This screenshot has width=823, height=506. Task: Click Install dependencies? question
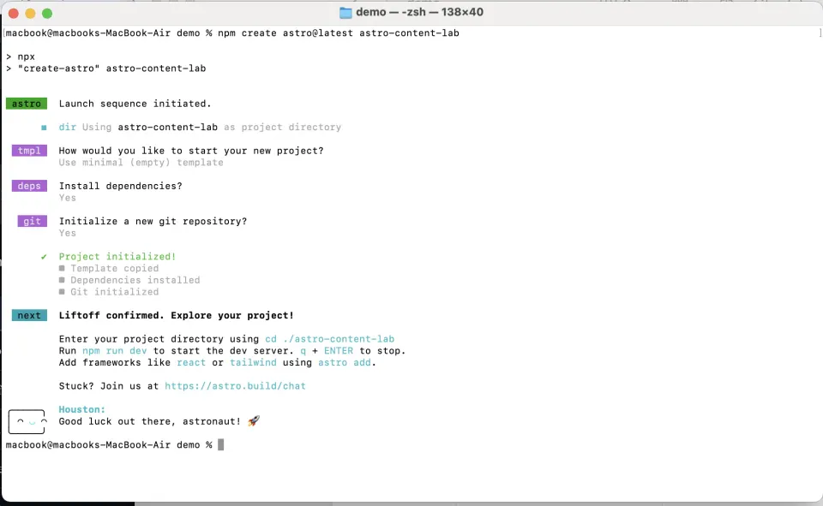(x=120, y=186)
